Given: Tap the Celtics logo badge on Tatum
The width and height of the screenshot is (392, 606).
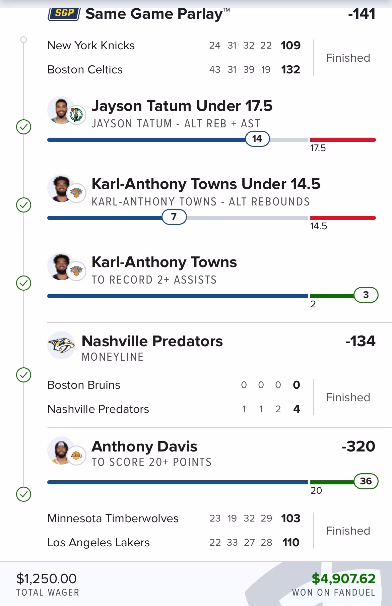Looking at the screenshot, I should pos(76,115).
